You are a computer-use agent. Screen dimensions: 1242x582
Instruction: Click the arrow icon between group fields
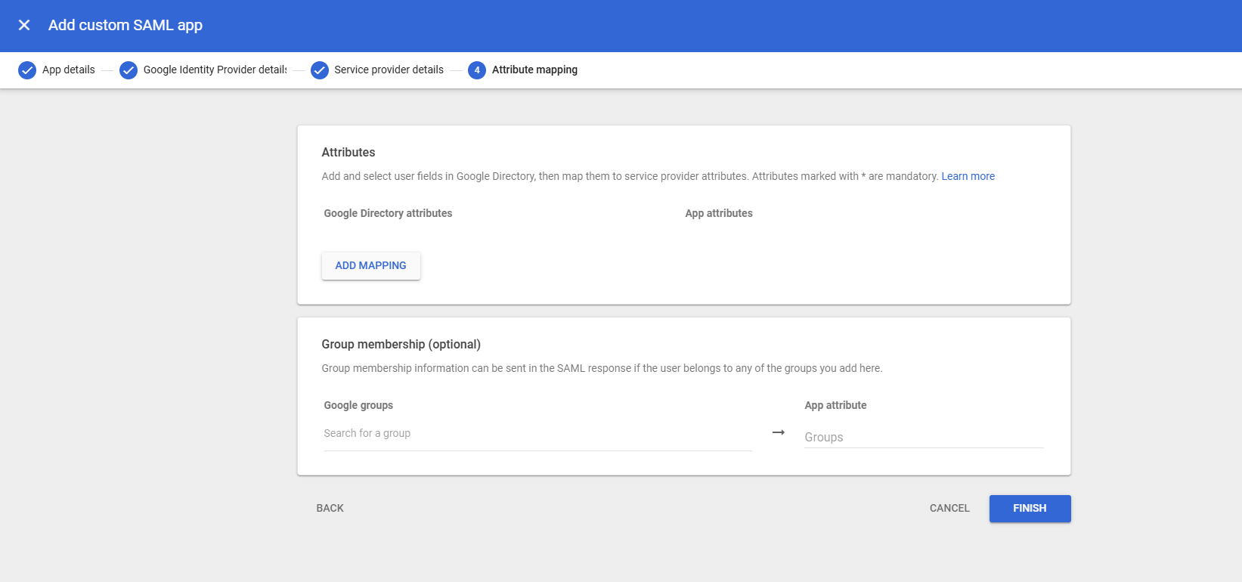tap(778, 432)
